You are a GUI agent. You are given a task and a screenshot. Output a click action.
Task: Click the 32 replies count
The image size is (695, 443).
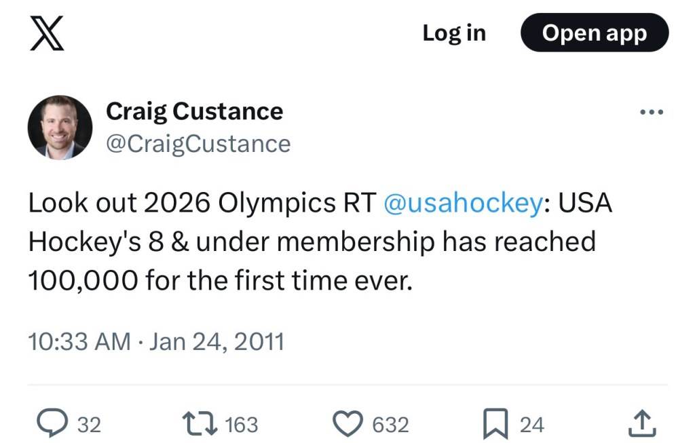click(89, 425)
